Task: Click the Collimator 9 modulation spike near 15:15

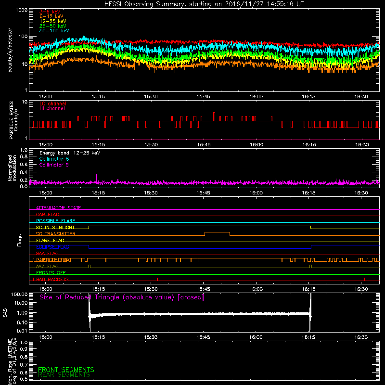Action: 96,178
